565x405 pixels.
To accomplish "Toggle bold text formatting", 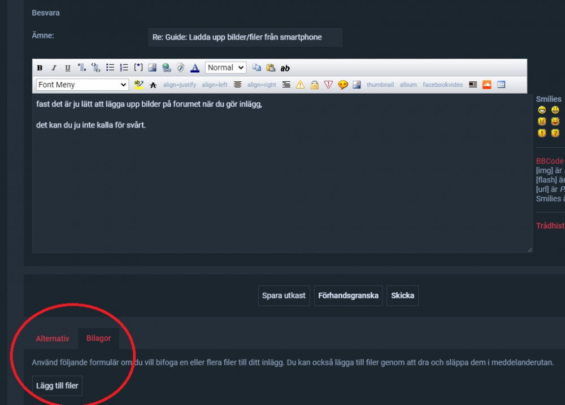I will pos(40,68).
